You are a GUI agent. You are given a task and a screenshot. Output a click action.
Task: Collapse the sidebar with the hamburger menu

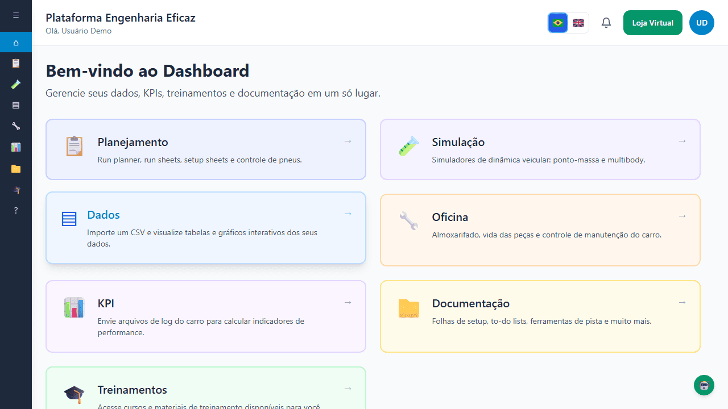(15, 15)
